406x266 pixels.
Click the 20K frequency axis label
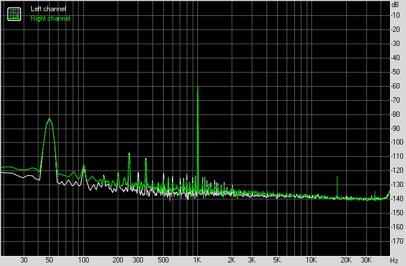(346, 260)
